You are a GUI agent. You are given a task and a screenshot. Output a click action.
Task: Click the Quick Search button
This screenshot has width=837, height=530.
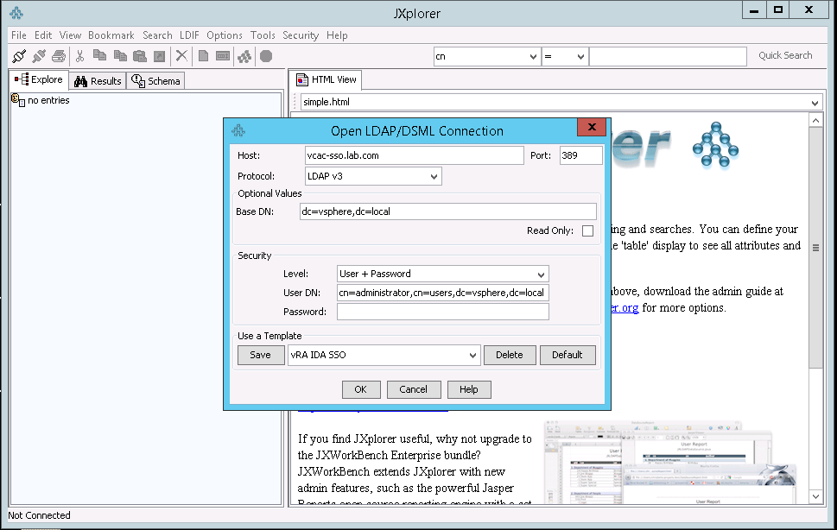tap(785, 55)
